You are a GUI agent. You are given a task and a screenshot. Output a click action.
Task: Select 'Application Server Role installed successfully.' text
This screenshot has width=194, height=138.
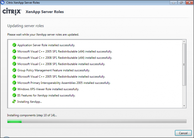[46, 45]
